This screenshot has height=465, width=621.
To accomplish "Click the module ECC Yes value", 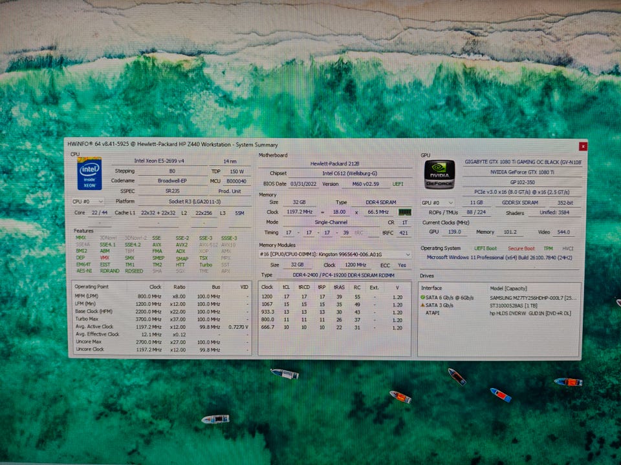I will pyautogui.click(x=402, y=265).
